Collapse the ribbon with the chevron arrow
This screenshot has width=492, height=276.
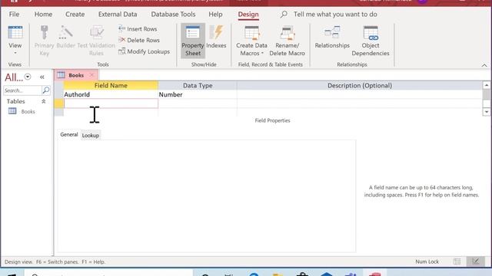[x=484, y=65]
